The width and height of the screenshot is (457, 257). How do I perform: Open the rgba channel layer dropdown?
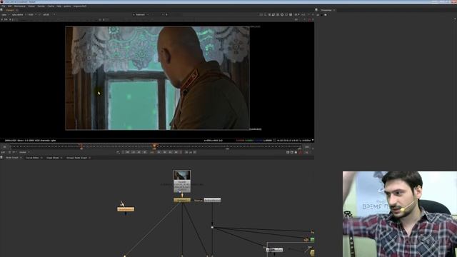(5, 14)
